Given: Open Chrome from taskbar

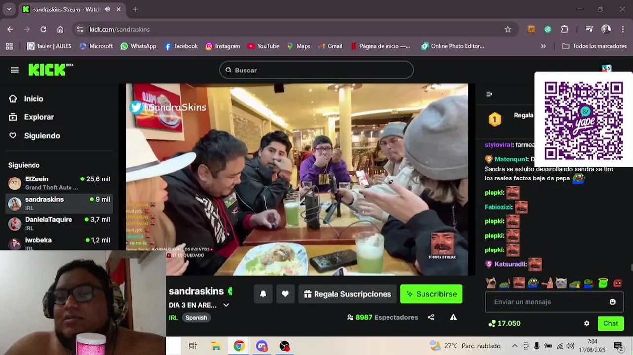Looking at the screenshot, I should (x=239, y=346).
